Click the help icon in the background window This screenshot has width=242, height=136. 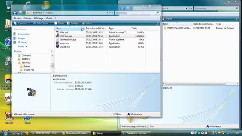pyautogui.click(x=236, y=19)
